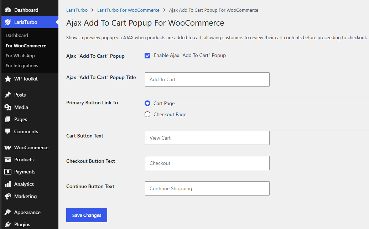369x229 pixels.
Task: Focus the Continue Button Text field
Action: click(x=207, y=188)
